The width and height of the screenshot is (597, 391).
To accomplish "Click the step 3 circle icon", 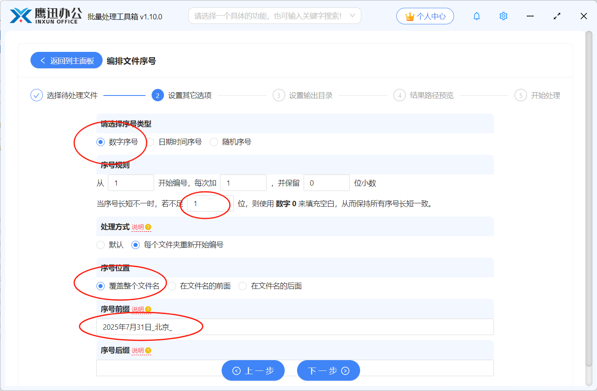I will pyautogui.click(x=279, y=95).
